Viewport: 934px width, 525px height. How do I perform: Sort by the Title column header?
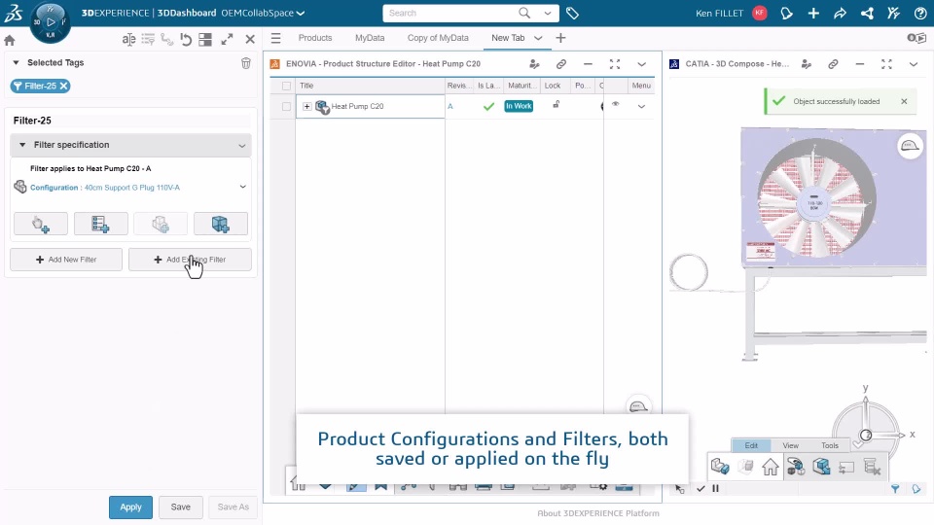[306, 86]
